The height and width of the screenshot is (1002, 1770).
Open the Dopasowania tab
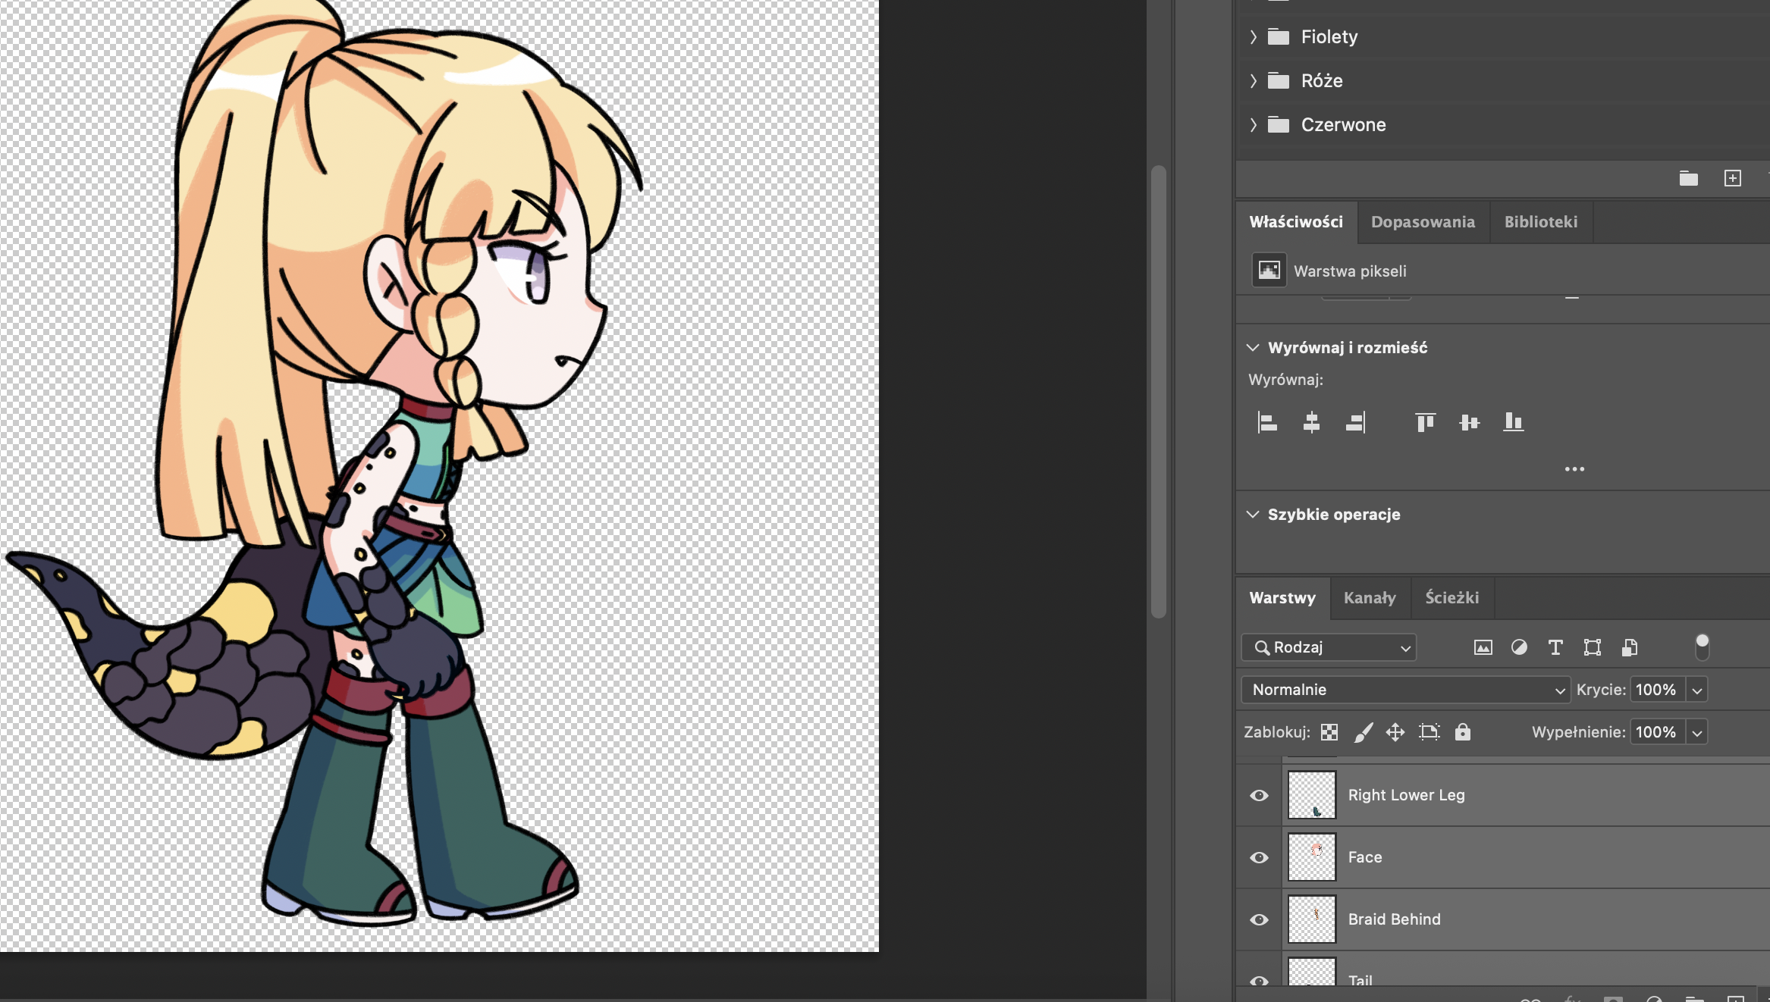tap(1423, 222)
